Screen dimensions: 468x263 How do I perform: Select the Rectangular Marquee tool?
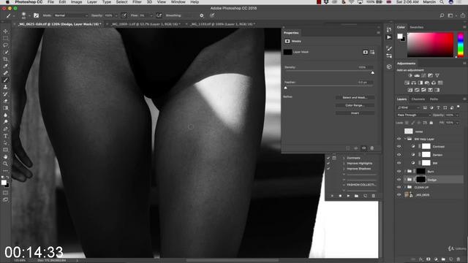5,38
